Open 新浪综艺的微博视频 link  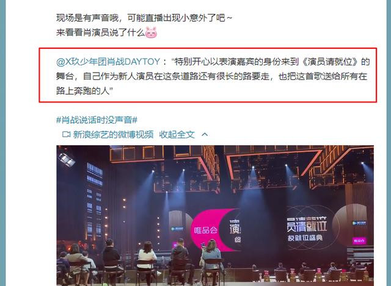click(x=113, y=135)
